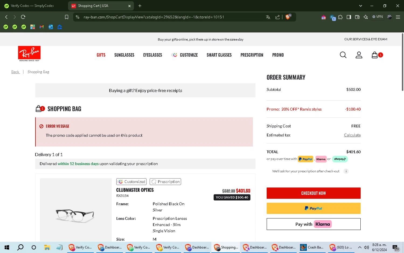This screenshot has width=404, height=253.
Task: Bookmark this page icon
Action: pos(67,17)
